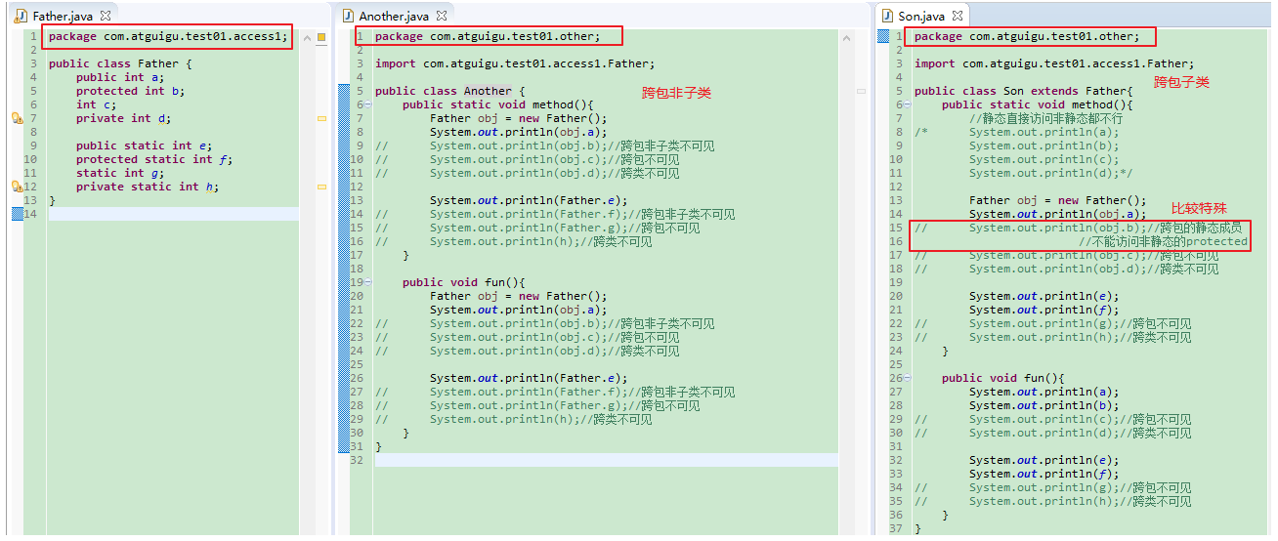Click 'System.out.println(obj.a);' on Another.java line 8
The width and height of the screenshot is (1278, 541).
coord(518,132)
